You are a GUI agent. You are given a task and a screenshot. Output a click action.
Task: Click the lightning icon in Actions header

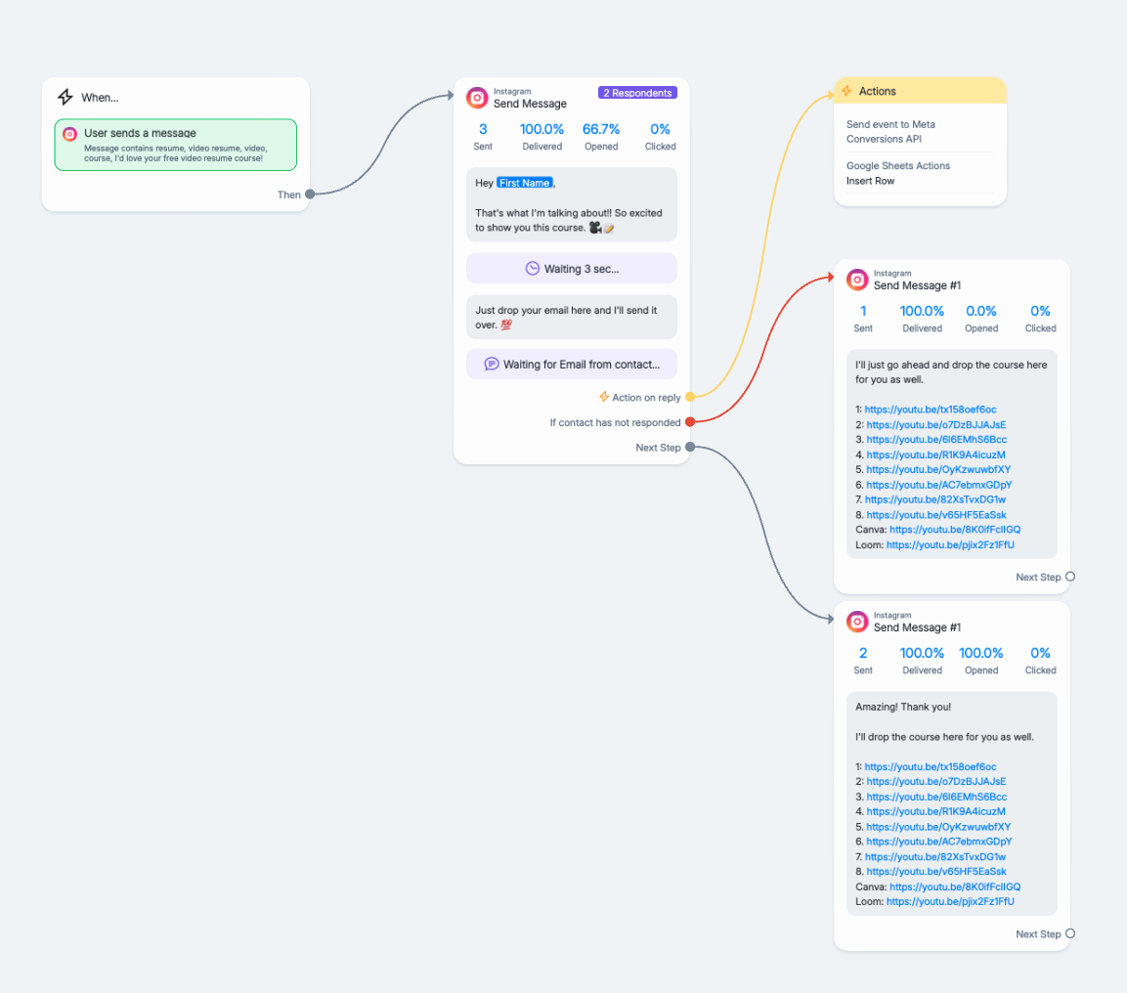pyautogui.click(x=846, y=91)
